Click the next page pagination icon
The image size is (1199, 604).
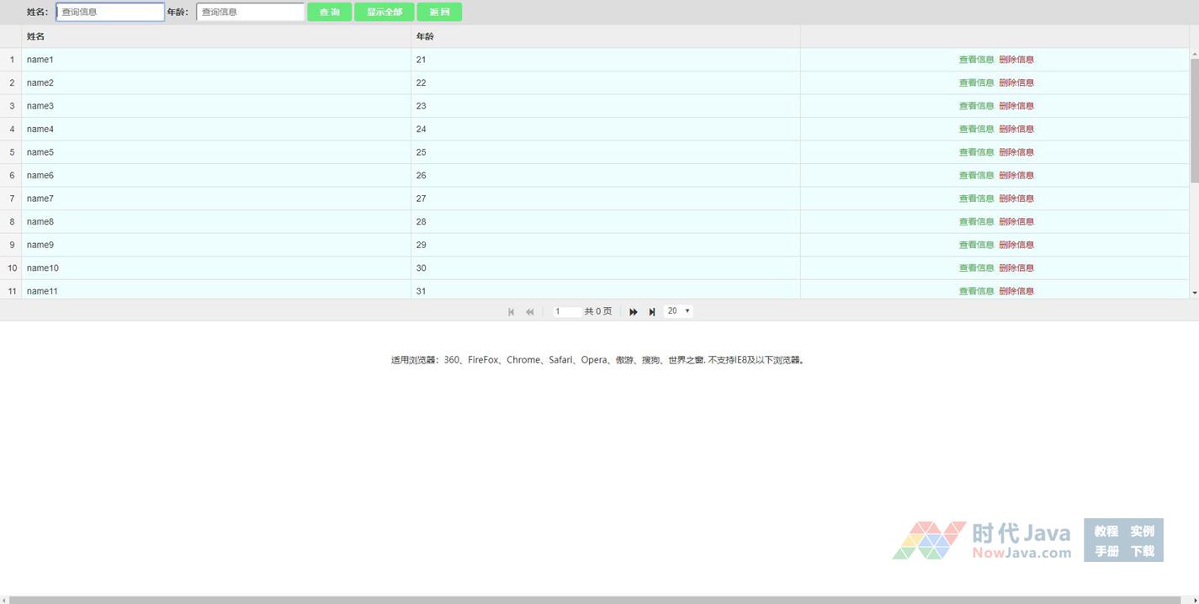(x=634, y=311)
